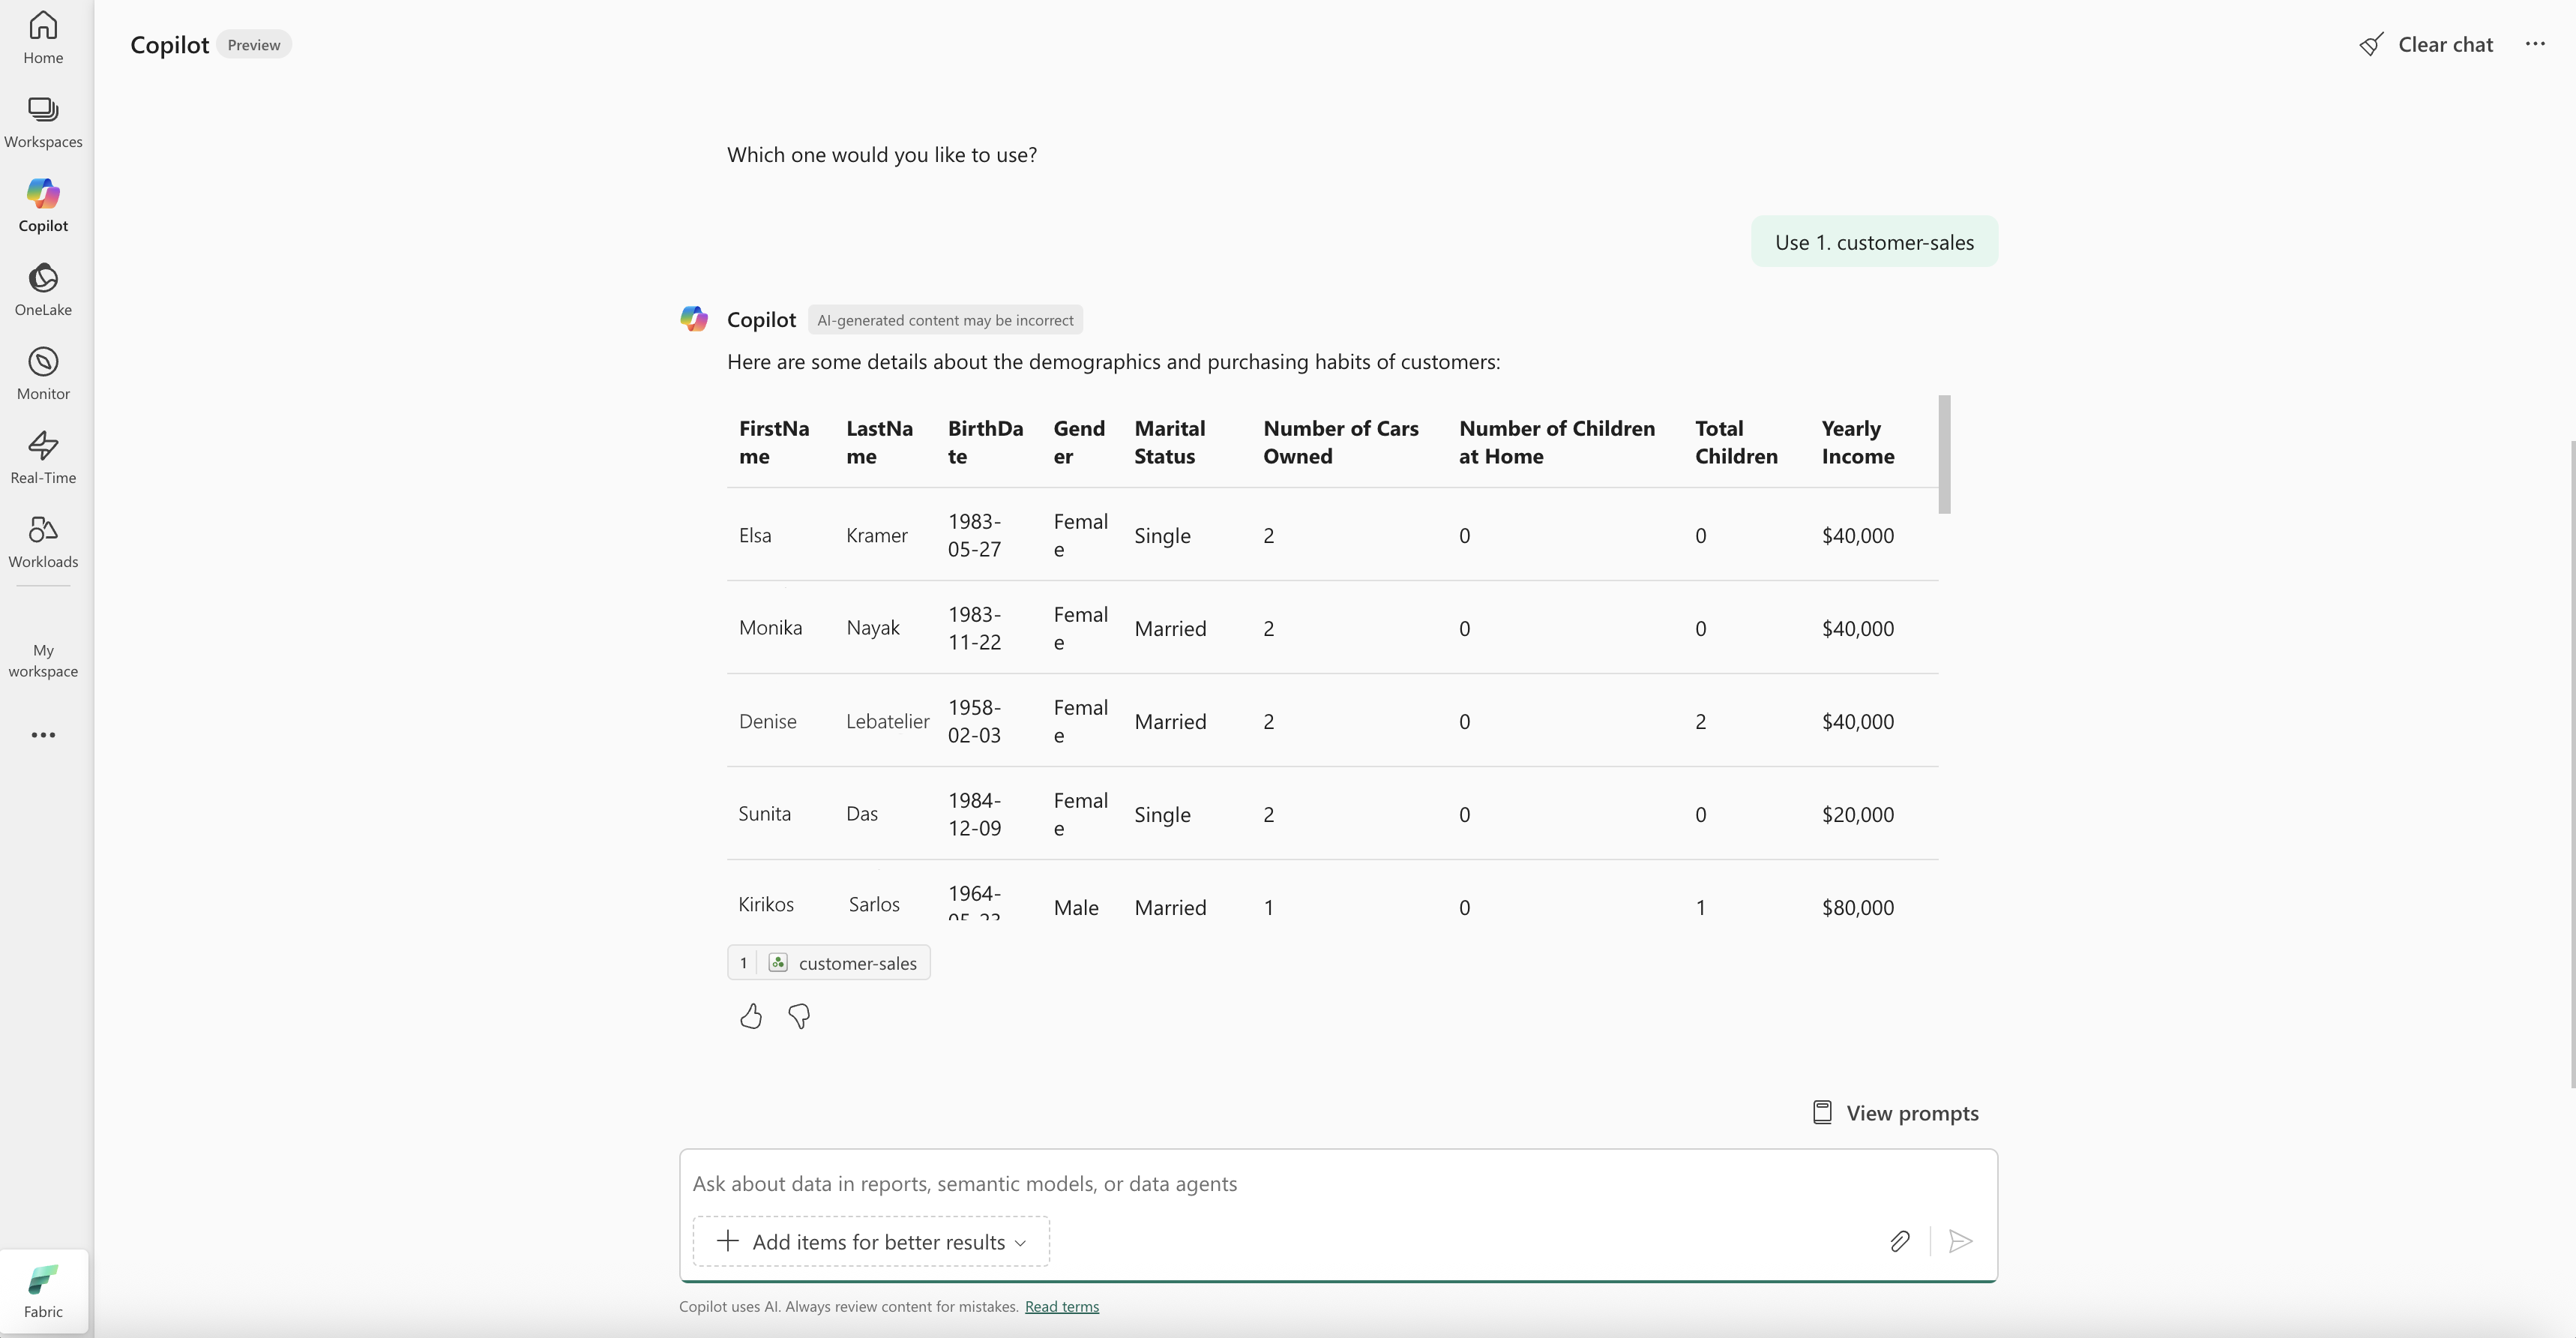Open Workloads from the sidebar
The height and width of the screenshot is (1338, 2576).
click(x=43, y=541)
